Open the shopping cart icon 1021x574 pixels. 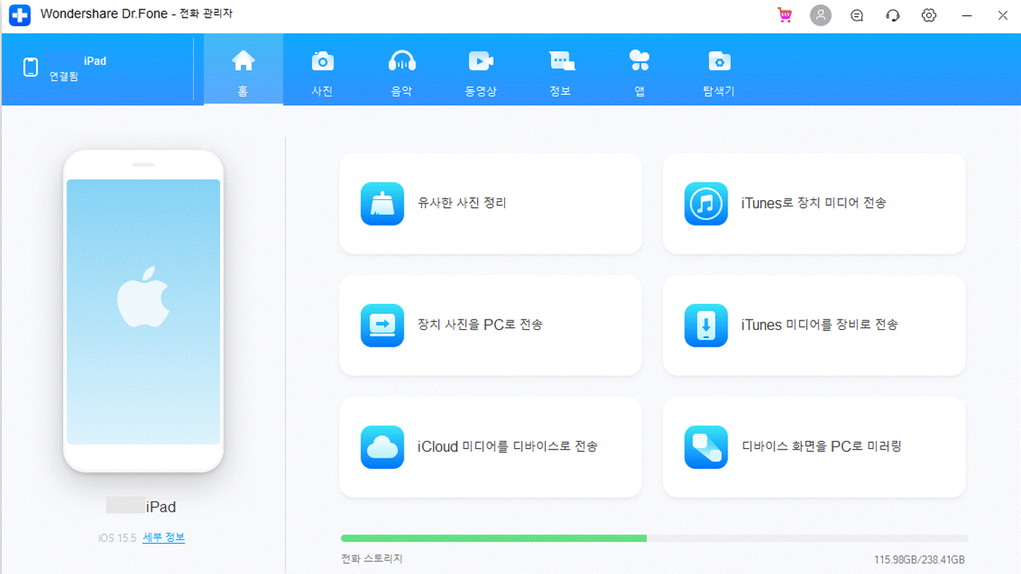click(785, 15)
